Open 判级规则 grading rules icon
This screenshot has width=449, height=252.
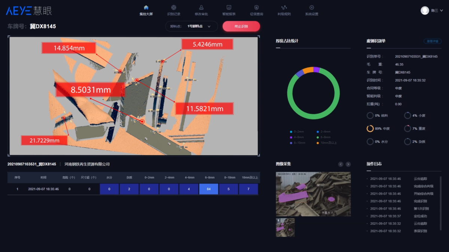tap(284, 7)
